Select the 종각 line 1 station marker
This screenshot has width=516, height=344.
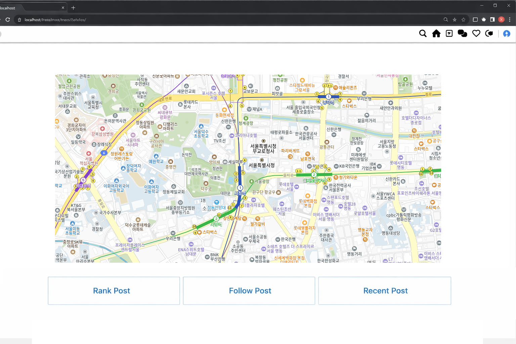pos(329,97)
